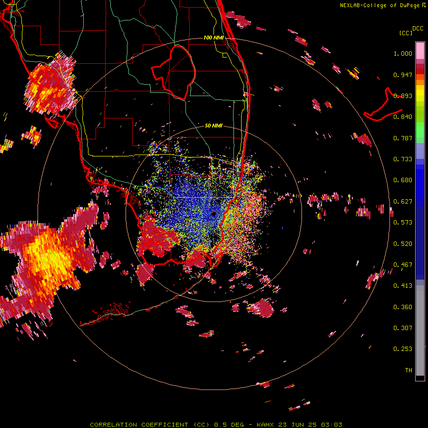Screen dimensions: 428x428
Task: Click the [CC] legend unit label
Action: 406,33
